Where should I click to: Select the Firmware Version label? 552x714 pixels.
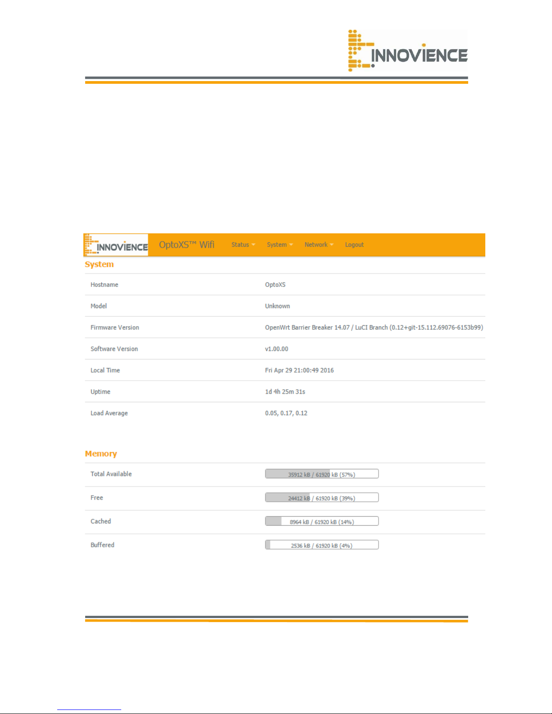tap(114, 327)
